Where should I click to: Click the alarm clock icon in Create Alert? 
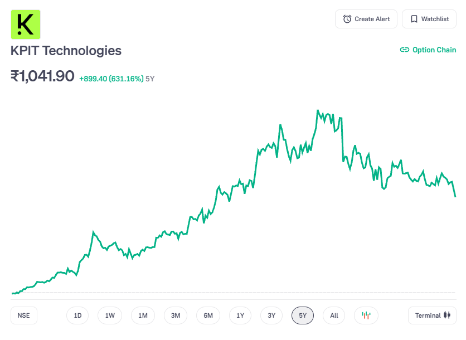[347, 19]
